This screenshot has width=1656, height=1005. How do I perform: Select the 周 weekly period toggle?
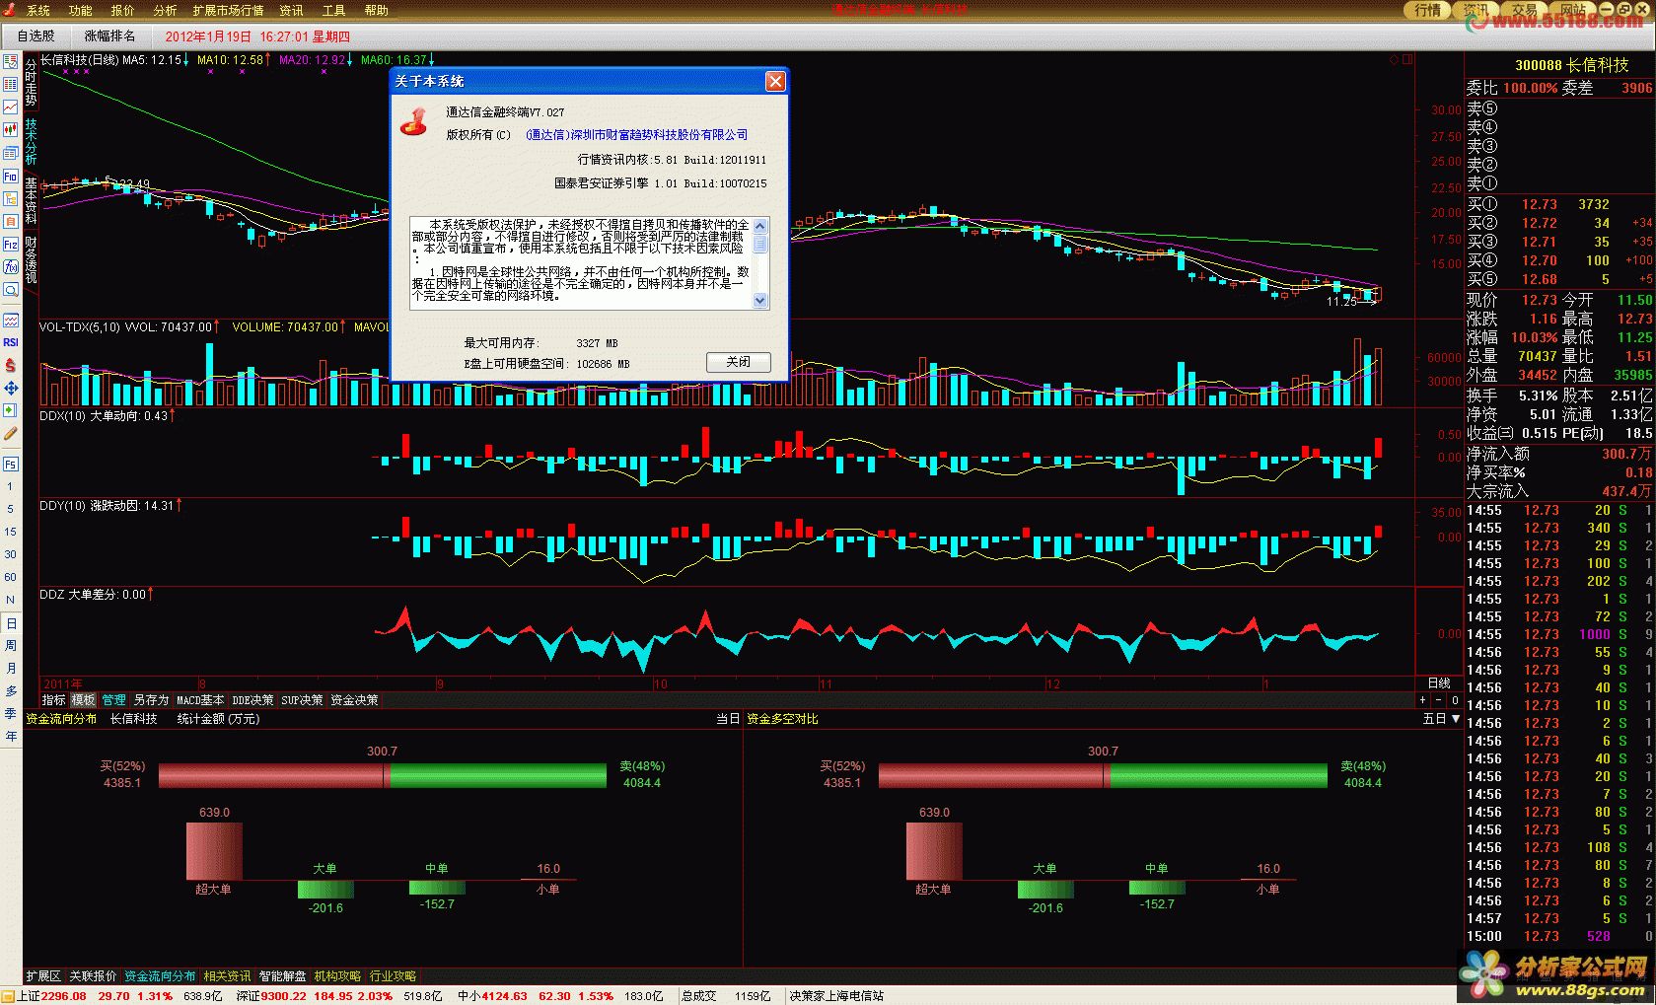[11, 646]
